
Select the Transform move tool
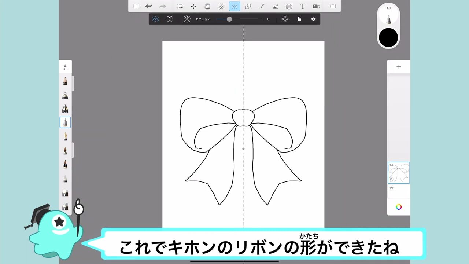coord(193,6)
